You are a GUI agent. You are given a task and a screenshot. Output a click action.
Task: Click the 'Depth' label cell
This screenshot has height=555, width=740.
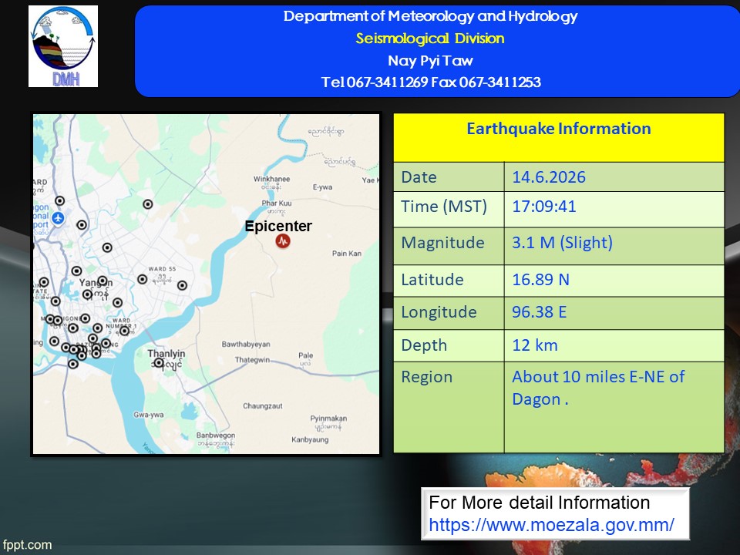tap(449, 346)
